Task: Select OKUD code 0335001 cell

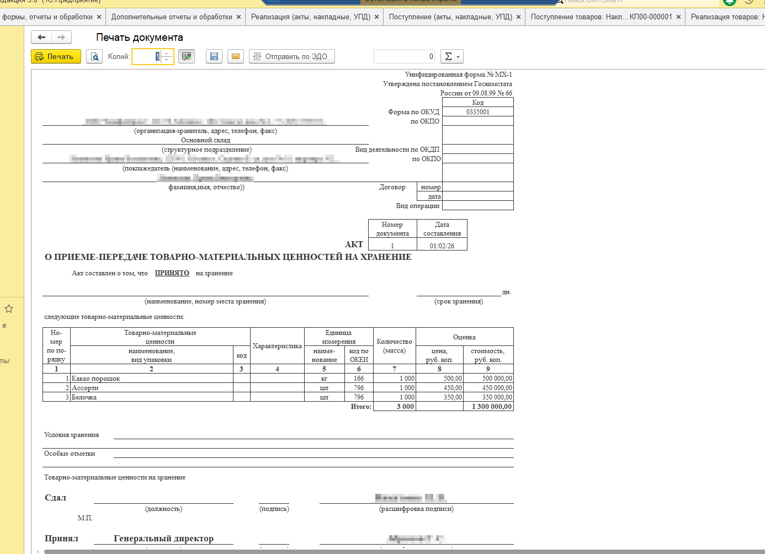Action: click(x=478, y=112)
